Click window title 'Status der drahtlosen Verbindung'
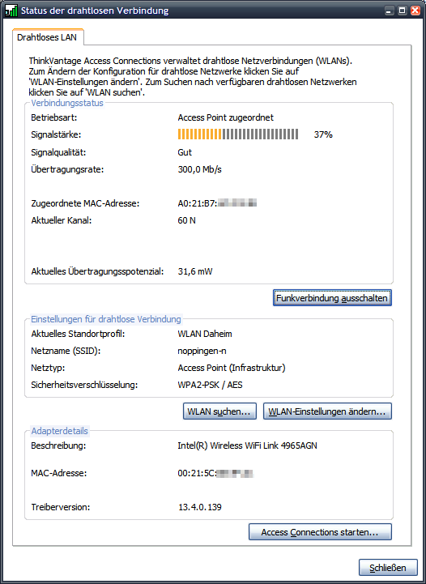 [x=95, y=11]
